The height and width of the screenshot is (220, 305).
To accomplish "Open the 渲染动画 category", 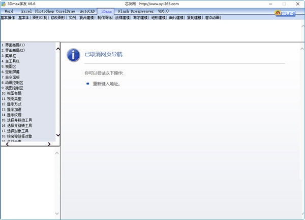I will tap(212, 18).
